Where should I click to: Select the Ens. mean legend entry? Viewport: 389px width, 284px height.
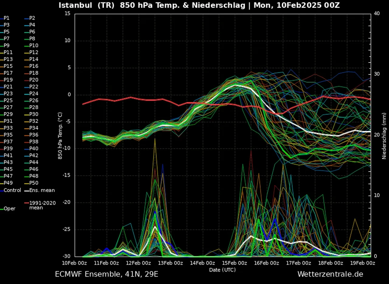[x=42, y=190]
